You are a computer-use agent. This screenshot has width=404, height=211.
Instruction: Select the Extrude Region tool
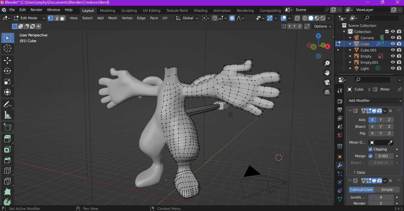(8, 139)
